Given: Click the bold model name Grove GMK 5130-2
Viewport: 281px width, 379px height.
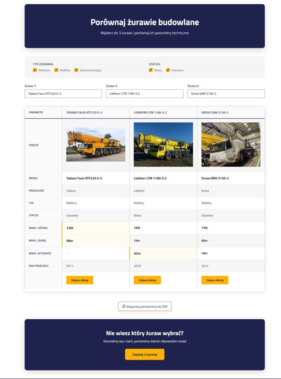Looking at the screenshot, I should pos(215,178).
